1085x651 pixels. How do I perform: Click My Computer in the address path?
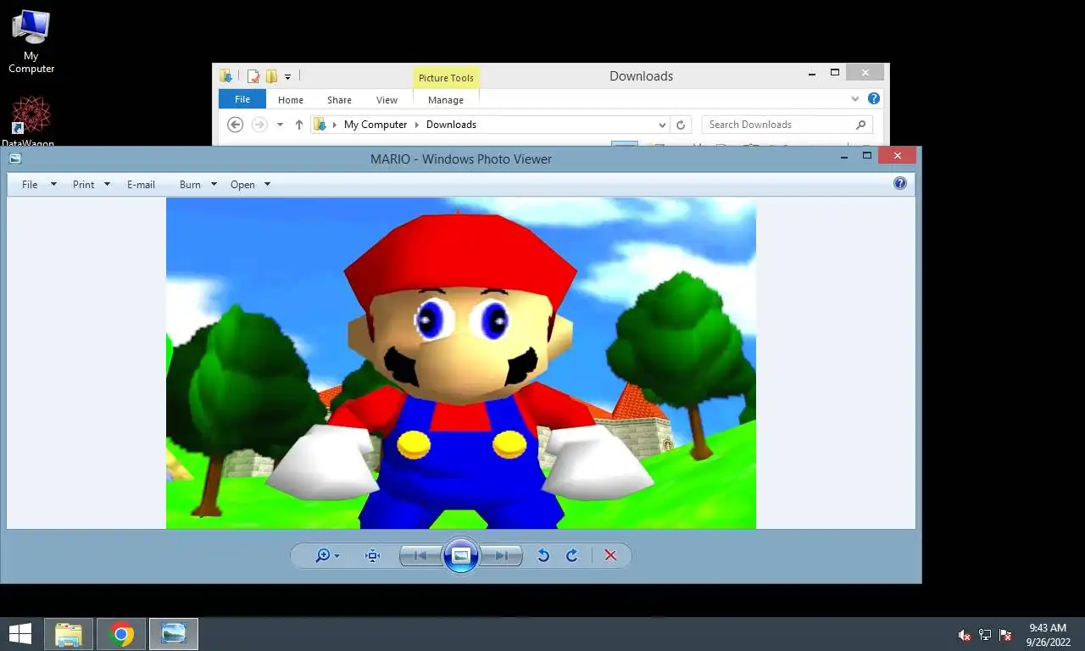tap(376, 125)
